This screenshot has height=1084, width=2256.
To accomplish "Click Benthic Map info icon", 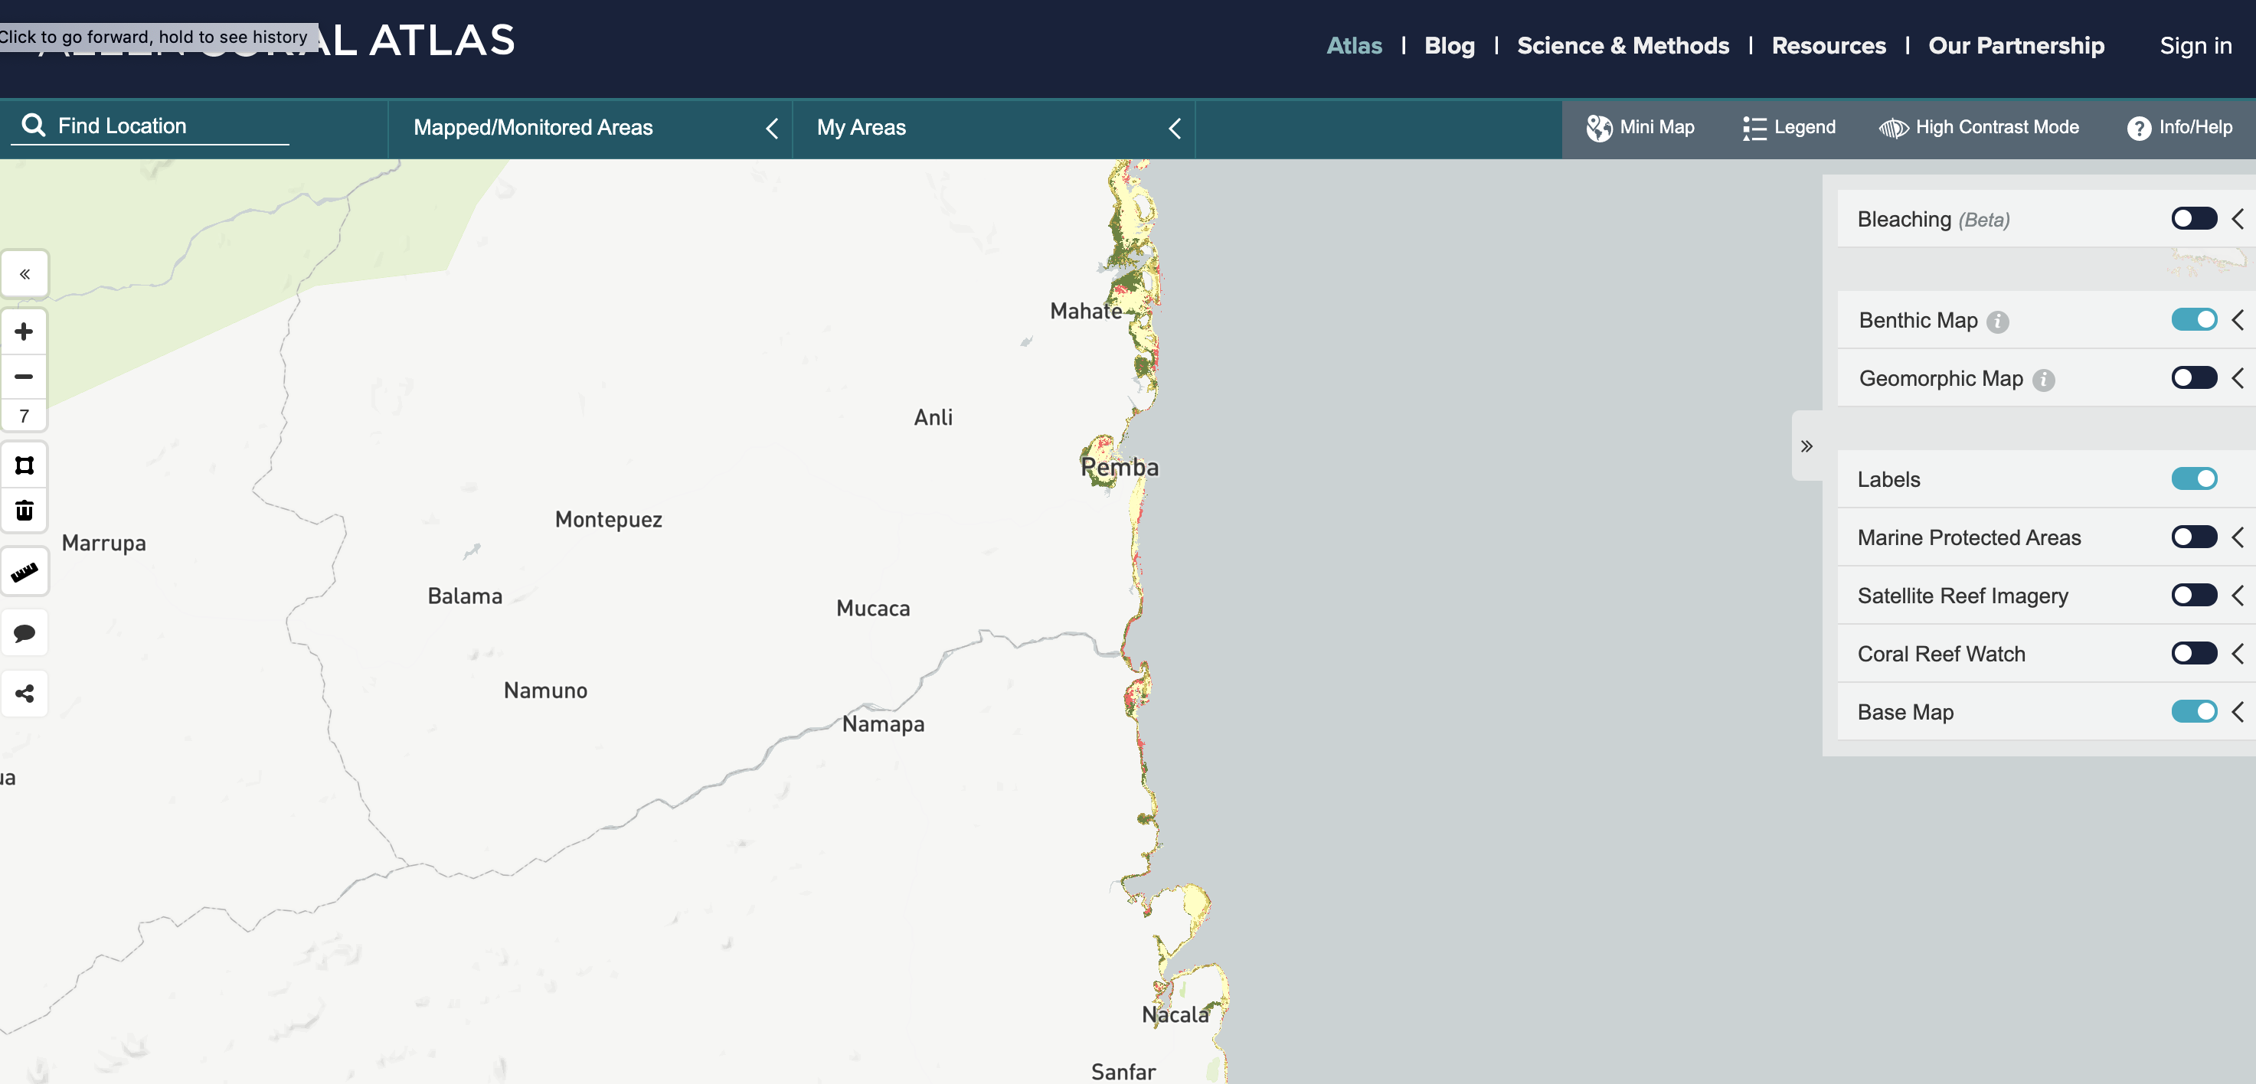I will (1998, 322).
